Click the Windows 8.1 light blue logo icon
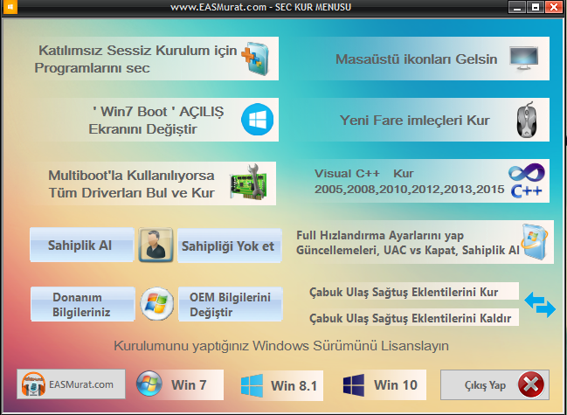567x415 pixels. 252,385
